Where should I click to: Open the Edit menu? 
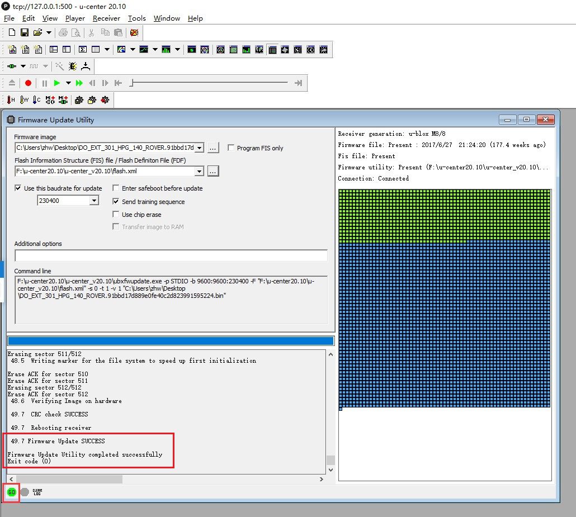29,18
